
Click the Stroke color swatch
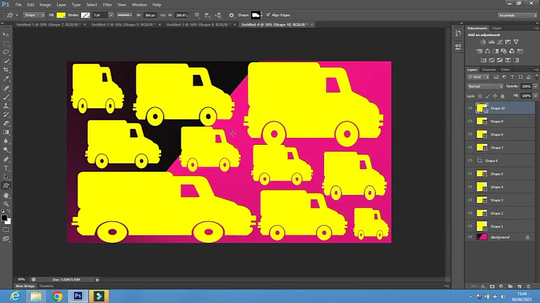pos(85,15)
